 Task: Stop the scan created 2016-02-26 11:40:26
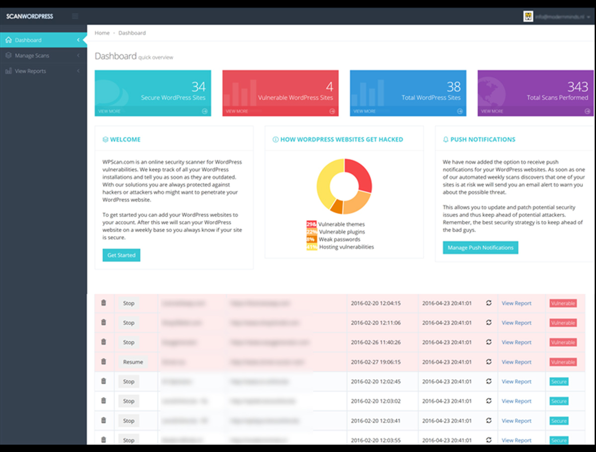click(129, 342)
